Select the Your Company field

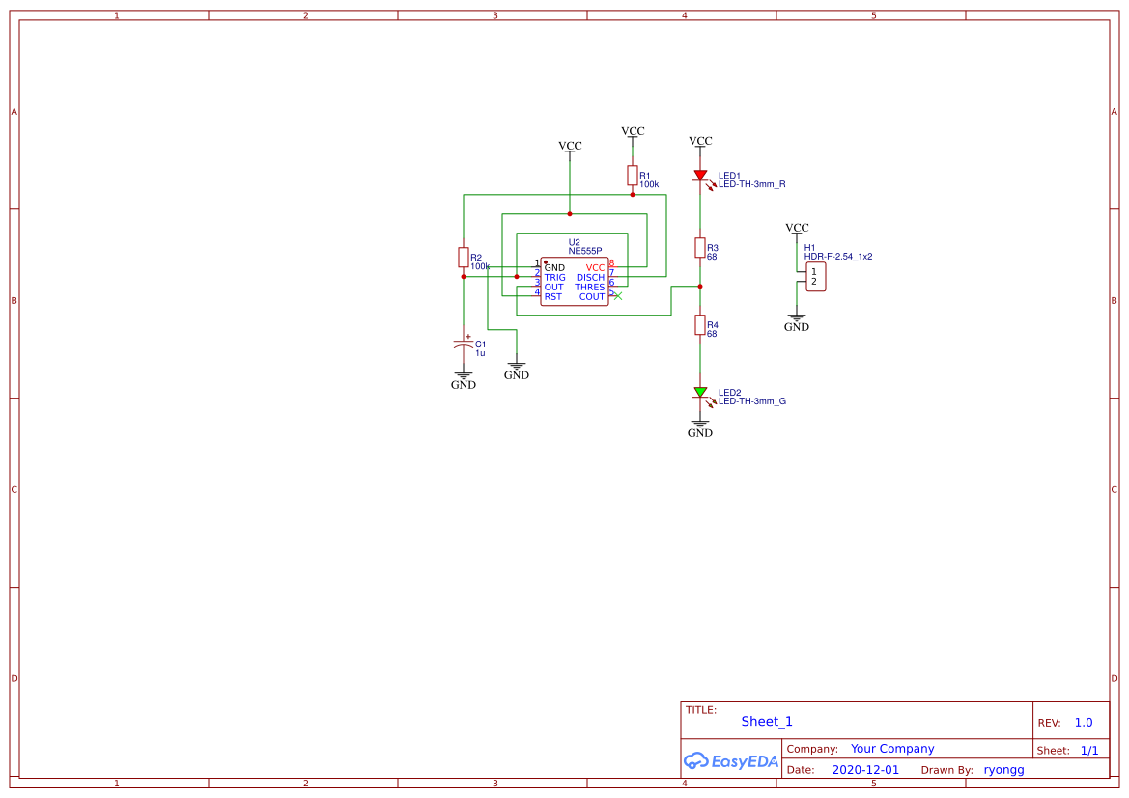tap(892, 749)
